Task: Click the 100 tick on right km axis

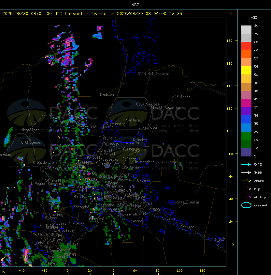Action: (x=229, y=131)
